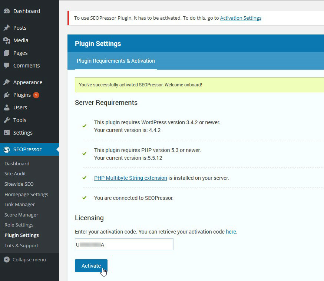Follow the Activation Settings link
Image resolution: width=324 pixels, height=281 pixels.
(x=241, y=18)
